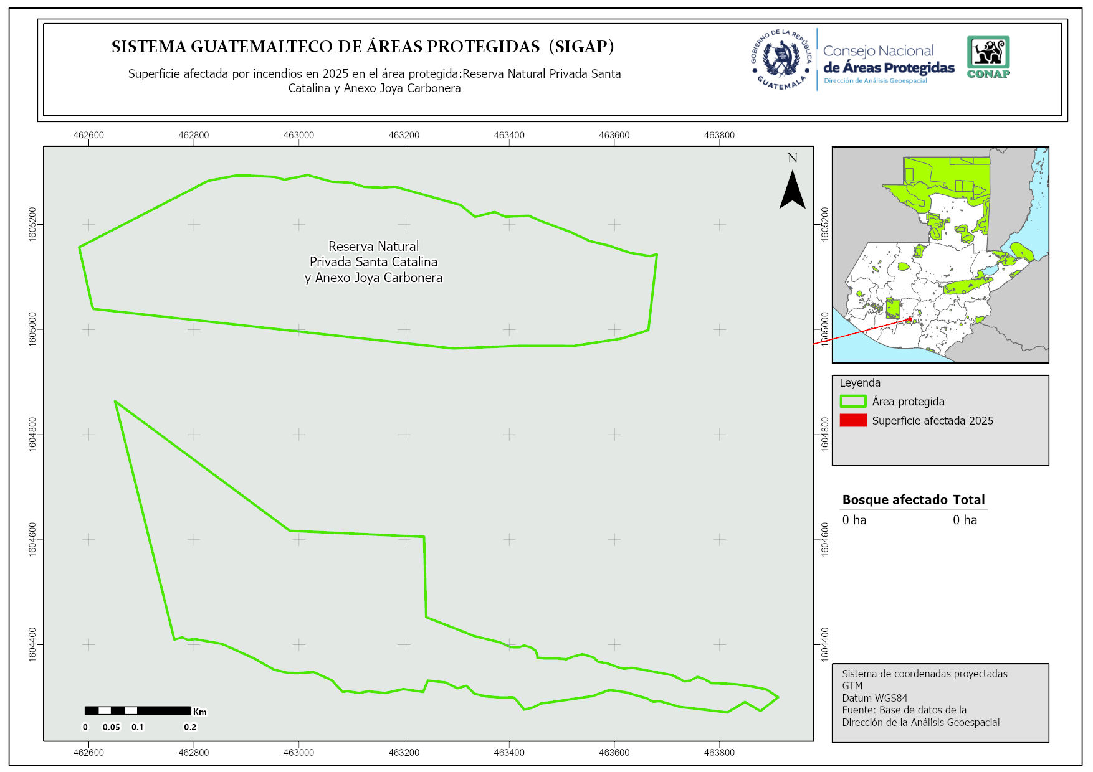Viewport: 1093px width, 772px height.
Task: Open the Guatemala inset overview map
Action: coord(940,255)
